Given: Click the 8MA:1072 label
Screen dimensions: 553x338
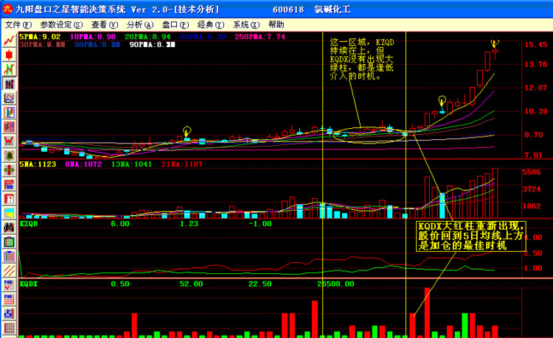Looking at the screenshot, I should (x=83, y=164).
